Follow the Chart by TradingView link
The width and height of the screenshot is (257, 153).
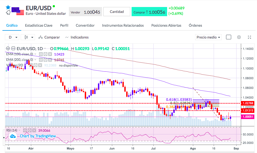tap(38, 136)
